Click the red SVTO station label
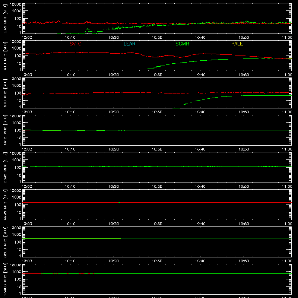The height and width of the screenshot is (298, 298). [76, 44]
